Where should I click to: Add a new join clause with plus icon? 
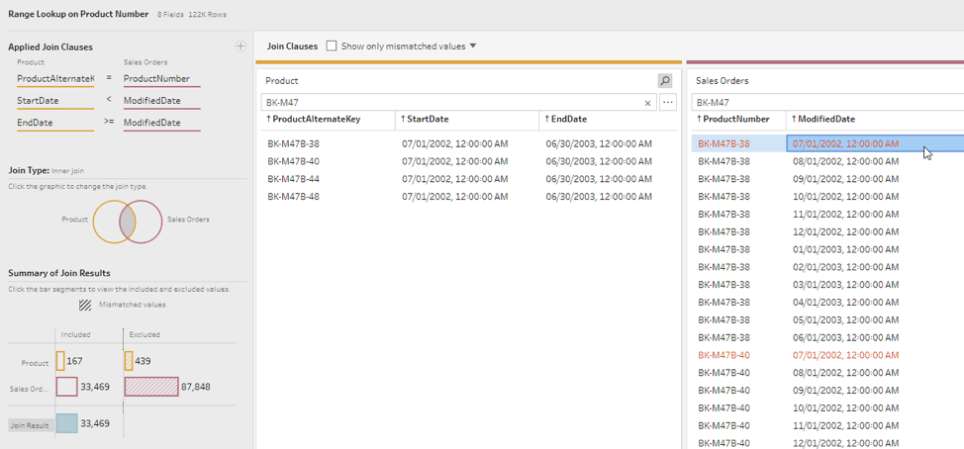coord(240,46)
